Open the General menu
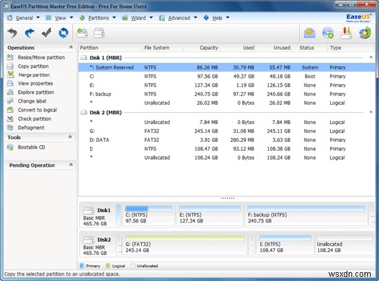Viewport: 379px width, 281px height. pos(23,18)
